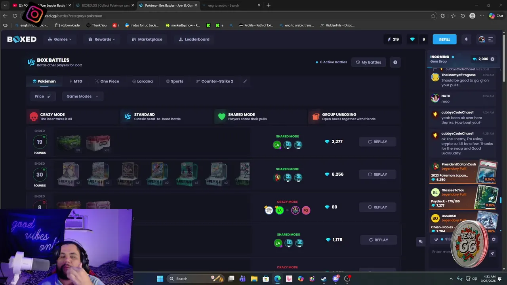The width and height of the screenshot is (507, 285).
Task: Open ytdownloader bookmark
Action: click(x=68, y=25)
